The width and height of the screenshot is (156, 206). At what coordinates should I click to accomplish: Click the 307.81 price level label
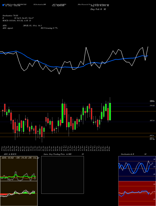[152, 120]
